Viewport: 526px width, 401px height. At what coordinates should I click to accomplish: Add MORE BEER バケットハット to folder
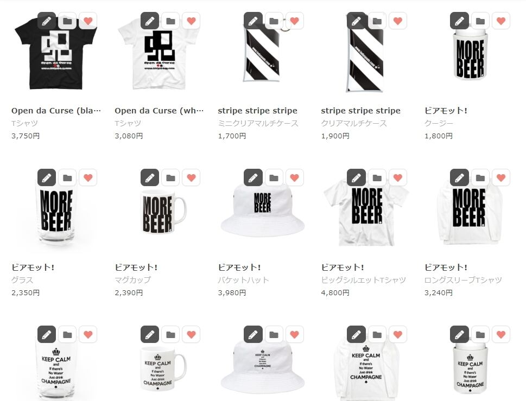point(274,177)
